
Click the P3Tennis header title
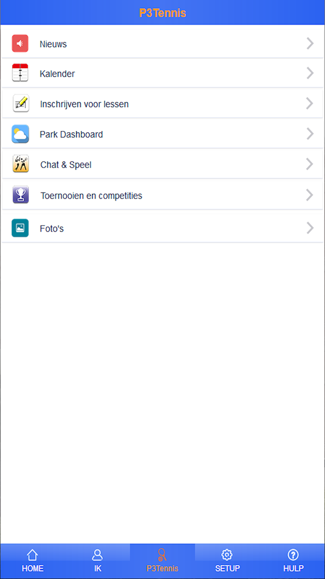point(162,13)
